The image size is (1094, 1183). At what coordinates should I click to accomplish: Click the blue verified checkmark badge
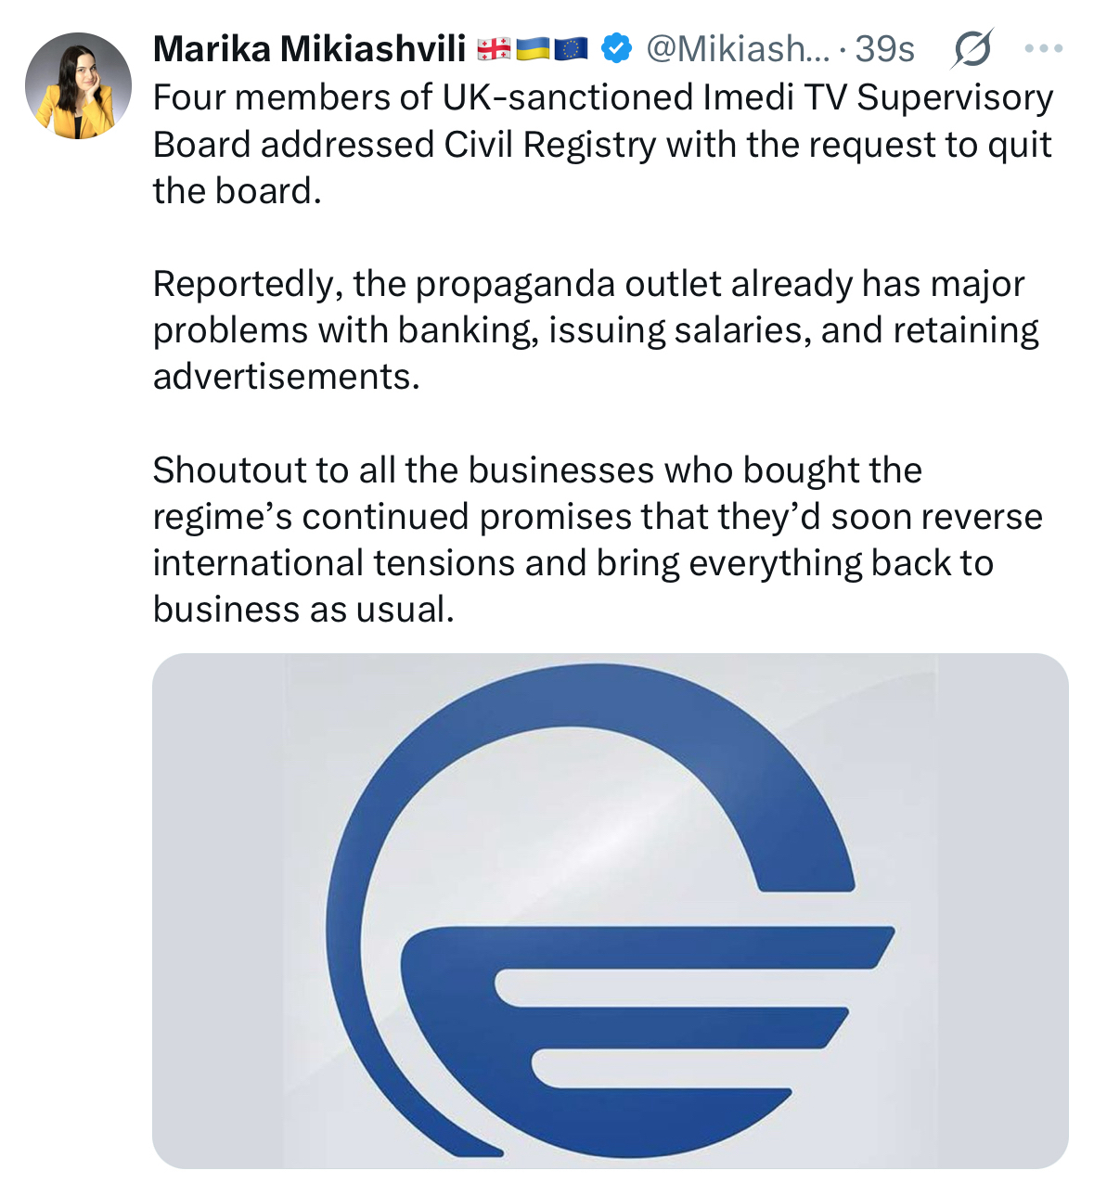616,48
